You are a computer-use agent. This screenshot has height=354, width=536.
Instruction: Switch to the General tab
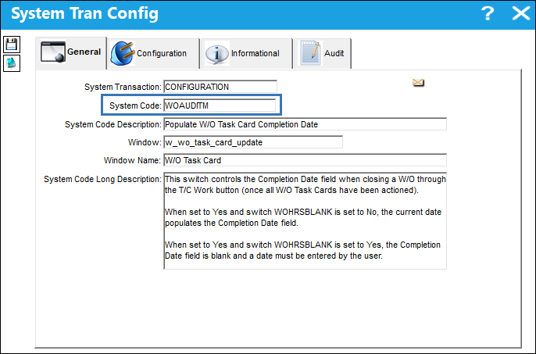(71, 52)
